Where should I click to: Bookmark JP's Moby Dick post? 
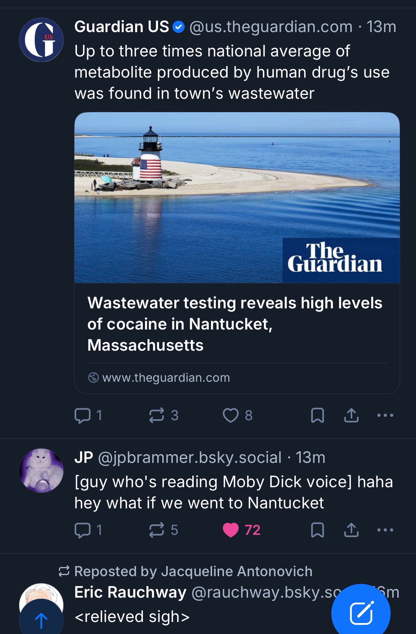[x=318, y=530]
